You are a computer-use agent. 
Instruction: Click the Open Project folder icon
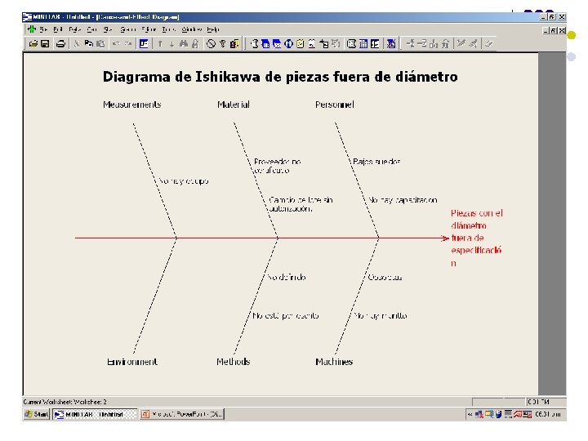pos(33,44)
